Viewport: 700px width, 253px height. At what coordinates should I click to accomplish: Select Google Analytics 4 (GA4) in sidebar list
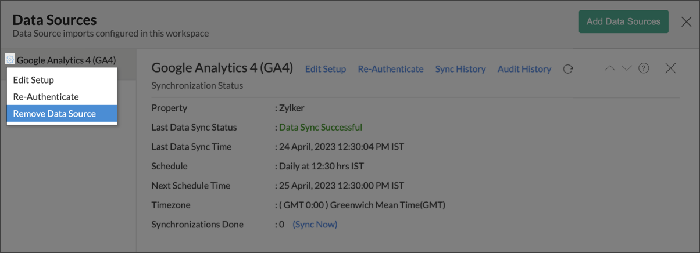point(66,60)
